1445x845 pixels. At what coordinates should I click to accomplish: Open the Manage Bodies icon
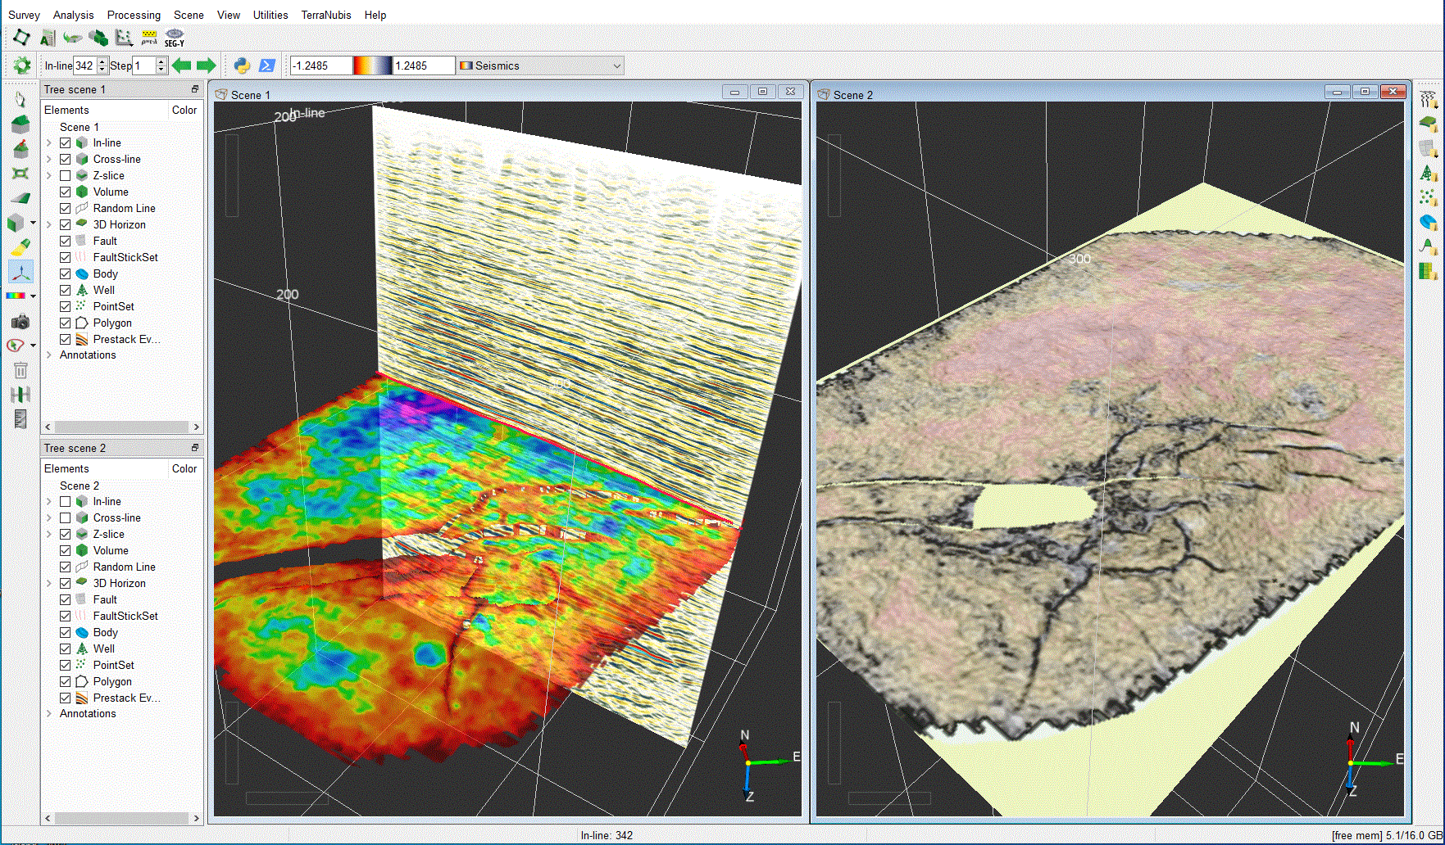[1428, 222]
